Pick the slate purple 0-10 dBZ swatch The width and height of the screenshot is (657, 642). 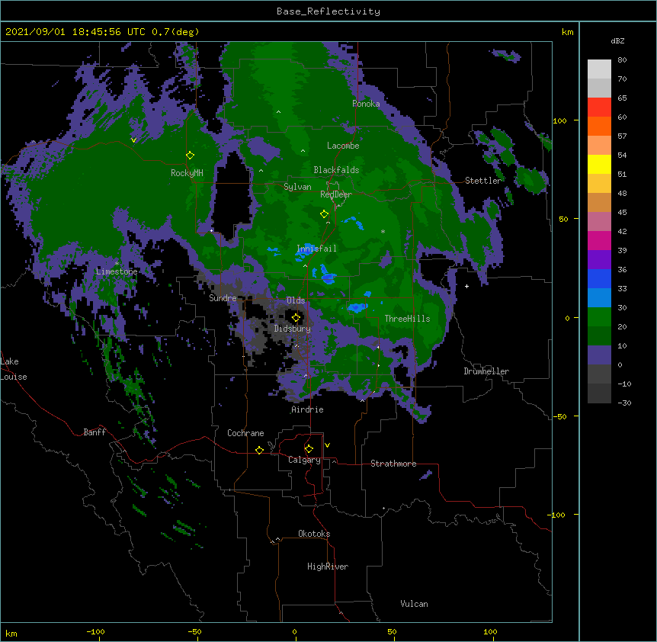coord(599,355)
